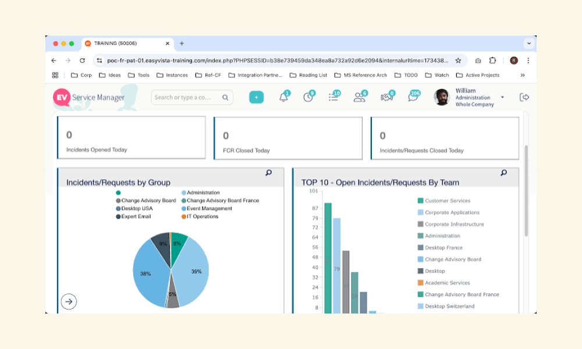This screenshot has width=582, height=349.
Task: Click the tallest green Customer Services bar
Action: pyautogui.click(x=328, y=258)
